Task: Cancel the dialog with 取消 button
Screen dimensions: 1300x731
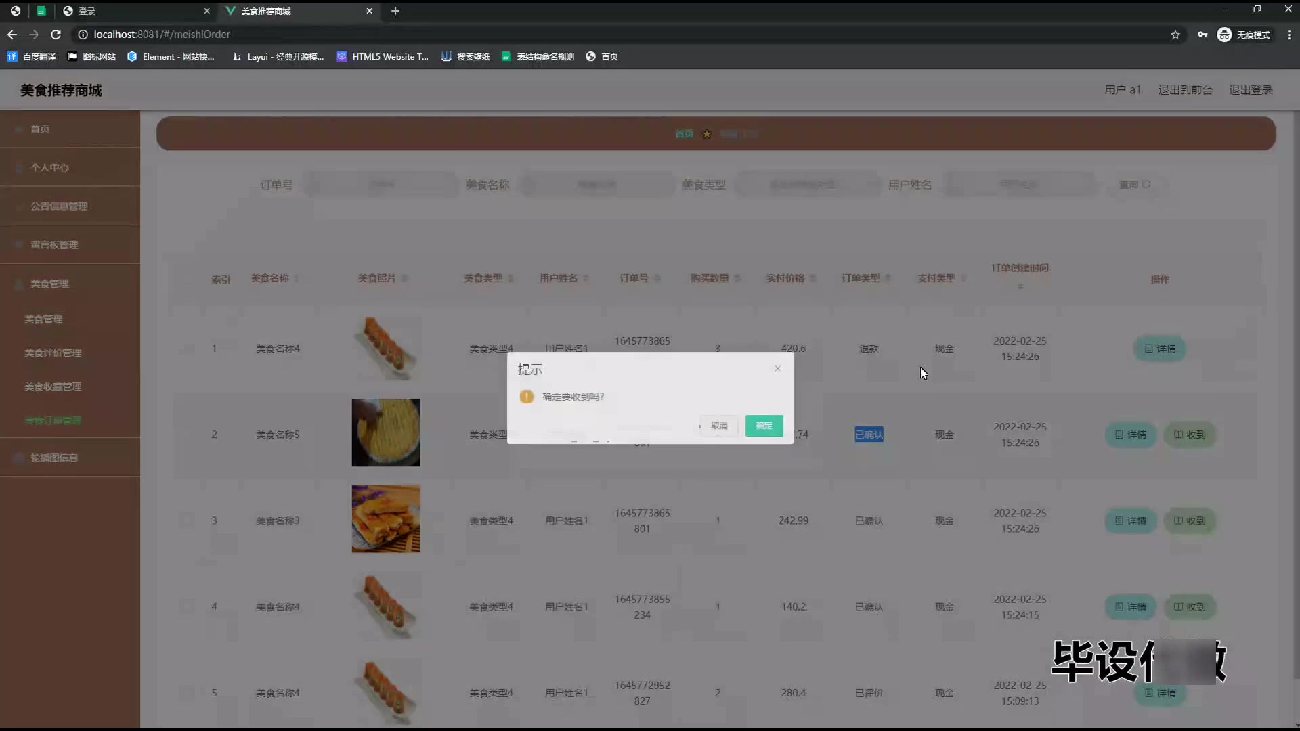Action: point(719,426)
